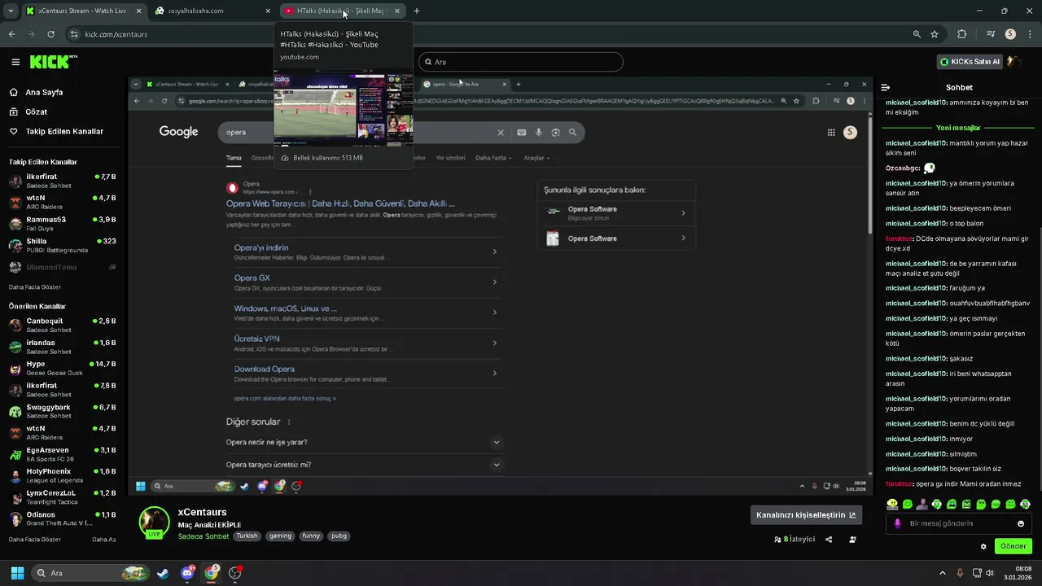Screen dimensions: 1042x586
Task: Click the zoom magnifier icon in address bar
Action: click(917, 34)
